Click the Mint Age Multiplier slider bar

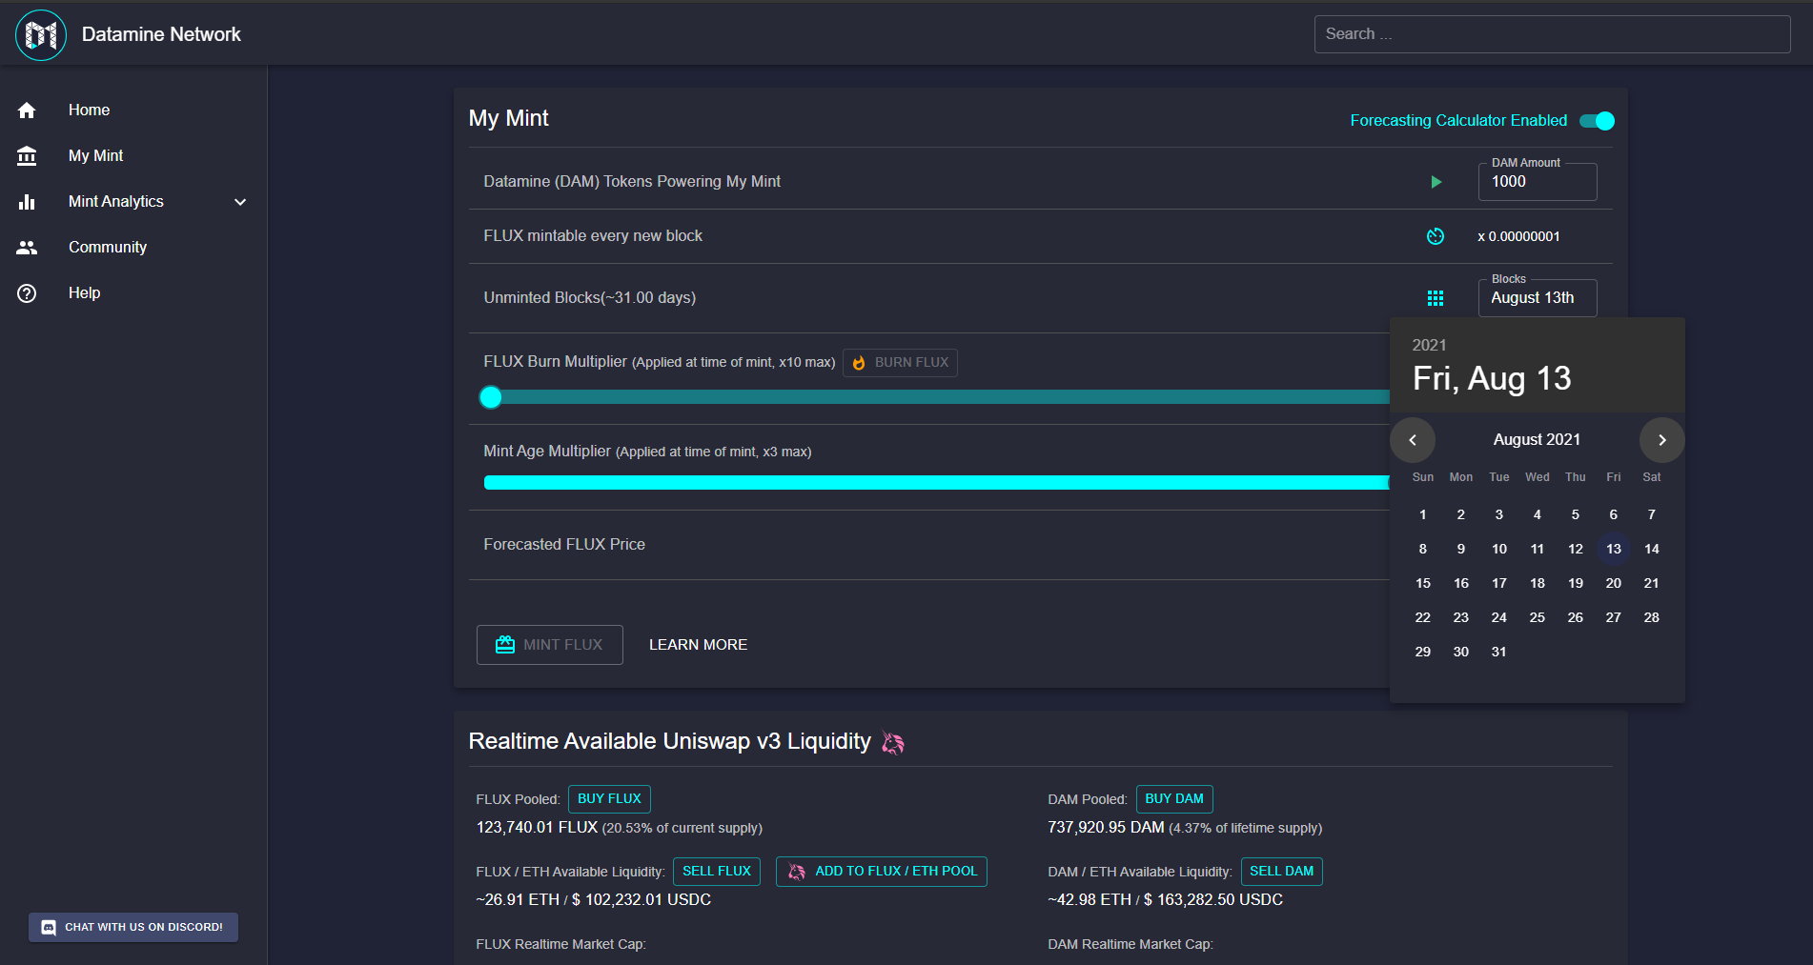[x=936, y=483]
